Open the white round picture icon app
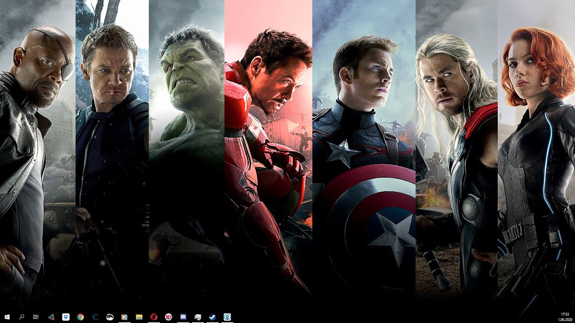 point(110,317)
